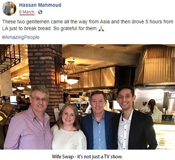The height and width of the screenshot is (160, 175).
Task: Click the rooster decoration on steel wall
Action: pyautogui.click(x=145, y=104)
